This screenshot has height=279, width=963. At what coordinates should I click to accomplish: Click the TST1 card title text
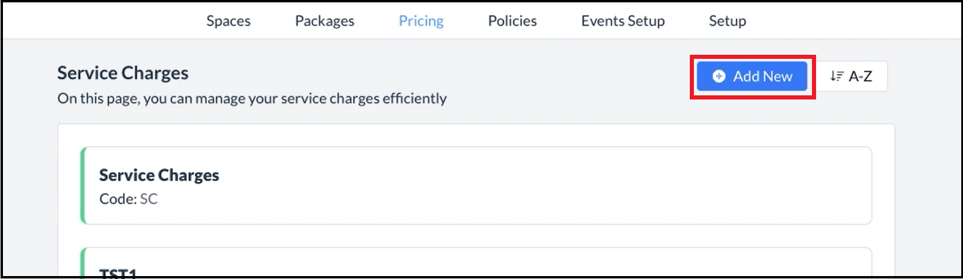[x=118, y=273]
